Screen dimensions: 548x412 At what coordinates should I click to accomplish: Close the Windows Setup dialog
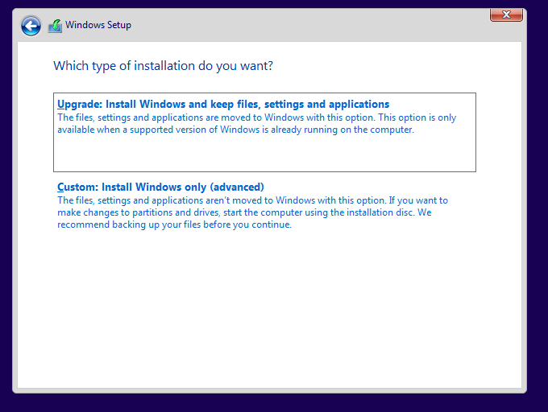click(x=506, y=14)
